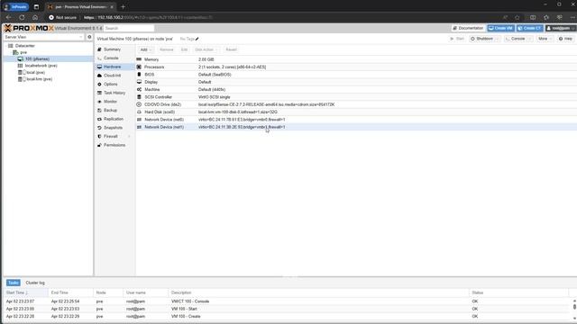Screen dimensions: 577x324
Task: Open Task History
Action: (114, 93)
